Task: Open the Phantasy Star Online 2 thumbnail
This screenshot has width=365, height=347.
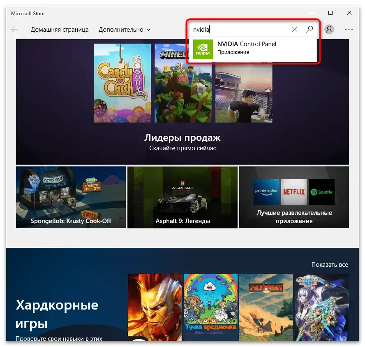Action: (322, 307)
